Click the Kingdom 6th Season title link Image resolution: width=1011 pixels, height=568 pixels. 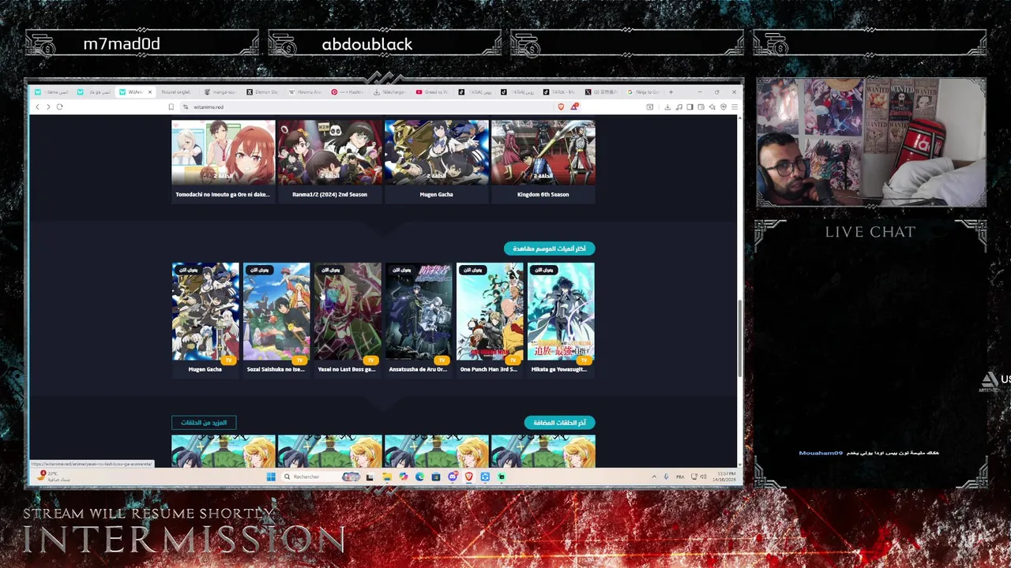543,194
